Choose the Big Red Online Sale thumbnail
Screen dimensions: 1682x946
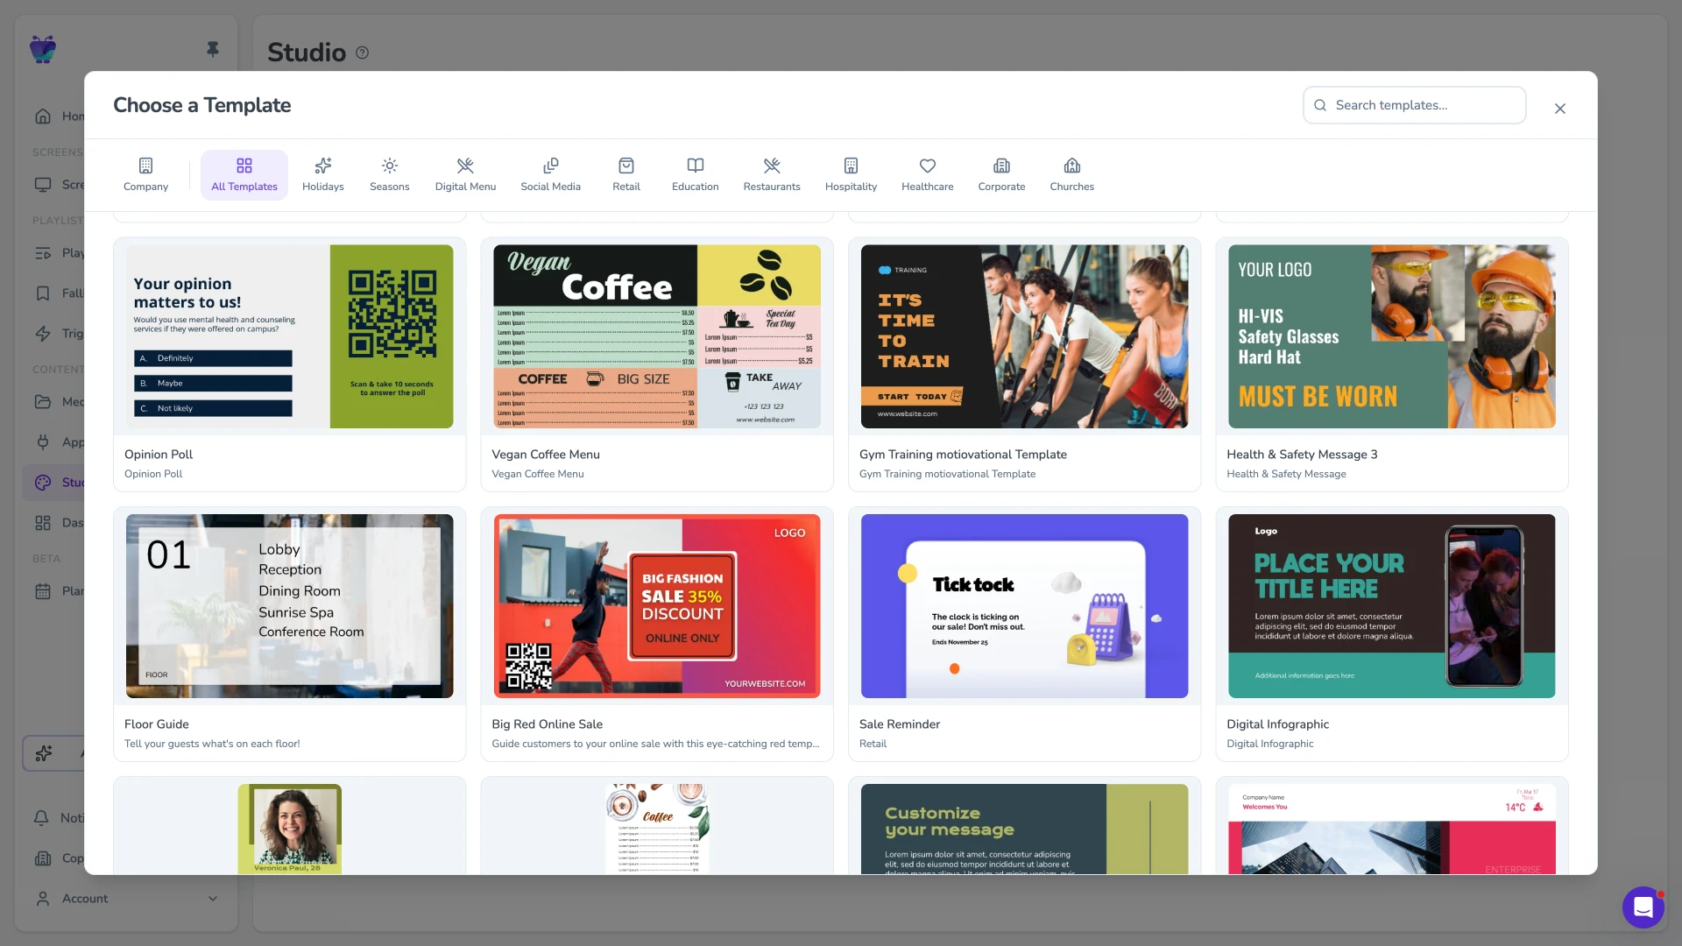(x=657, y=606)
